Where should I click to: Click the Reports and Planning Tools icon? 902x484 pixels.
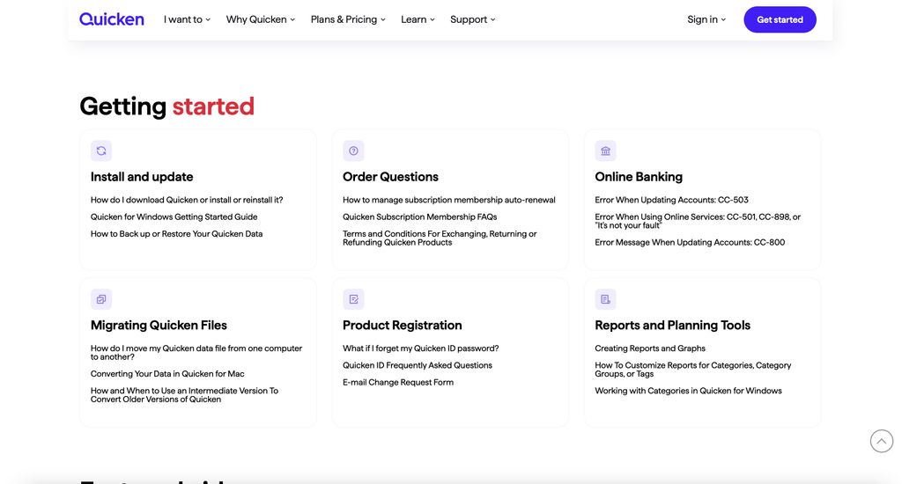click(605, 299)
